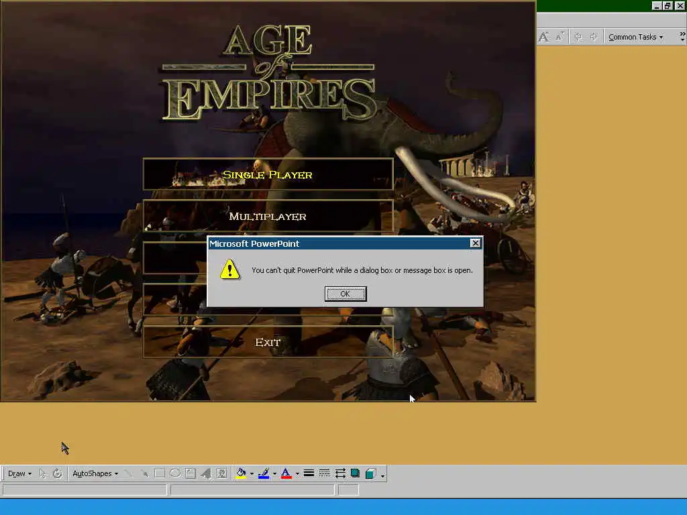Click the first status bar panel
Image resolution: width=687 pixels, height=515 pixels.
85,490
